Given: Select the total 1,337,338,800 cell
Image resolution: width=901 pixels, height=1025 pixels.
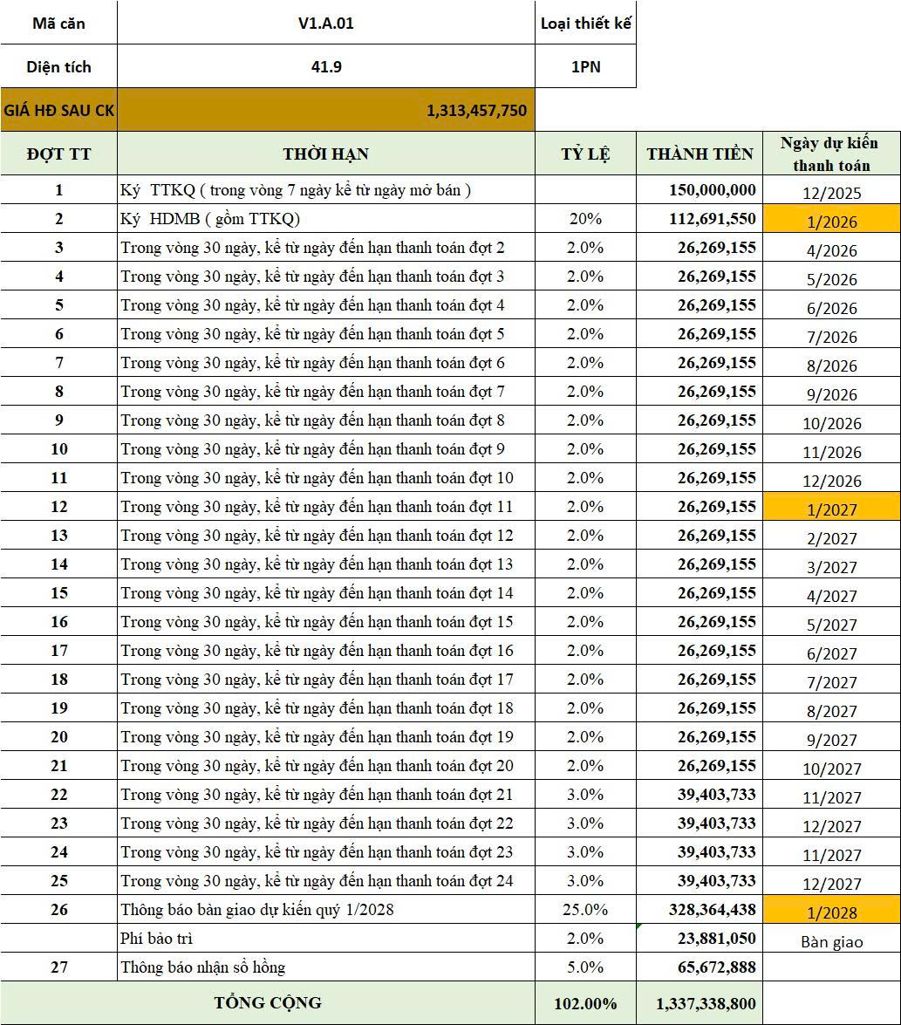Looking at the screenshot, I should pos(700,1004).
